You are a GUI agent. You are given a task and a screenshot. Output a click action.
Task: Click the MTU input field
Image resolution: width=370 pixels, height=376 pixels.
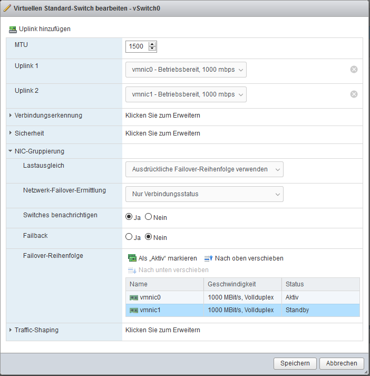pos(137,46)
